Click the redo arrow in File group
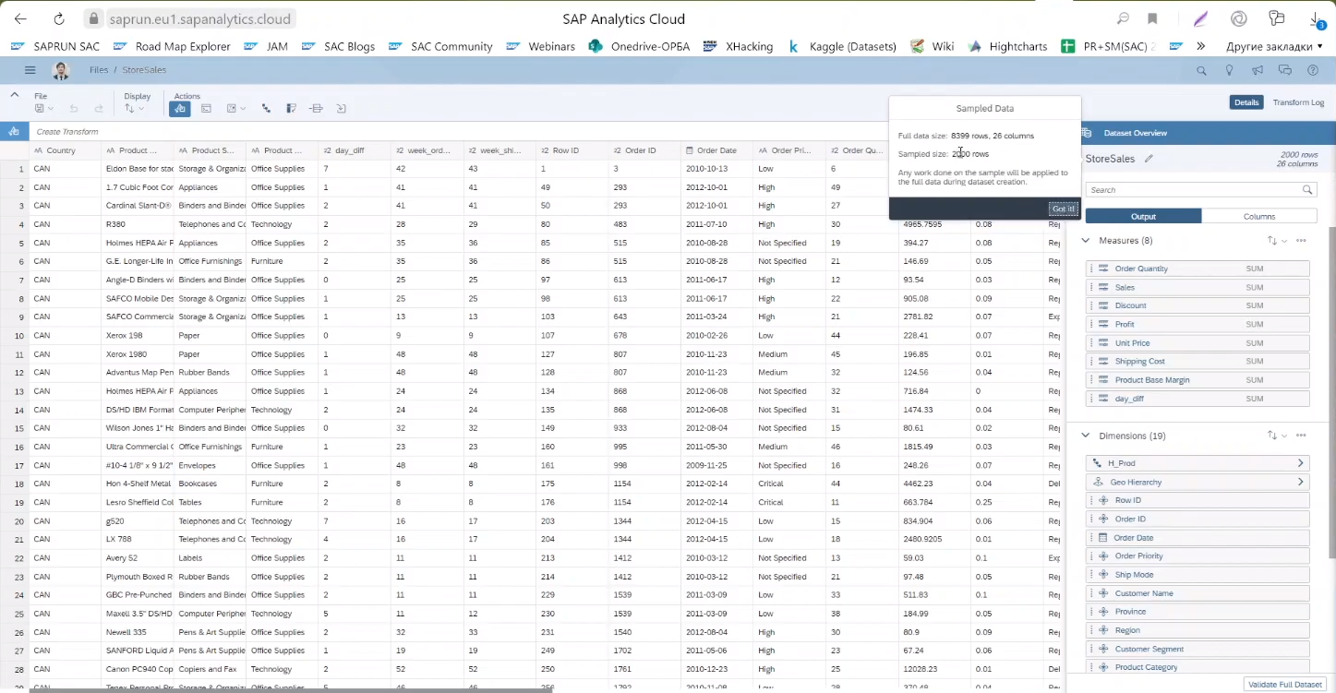Screen dimensions: 1336x693 (x=99, y=109)
